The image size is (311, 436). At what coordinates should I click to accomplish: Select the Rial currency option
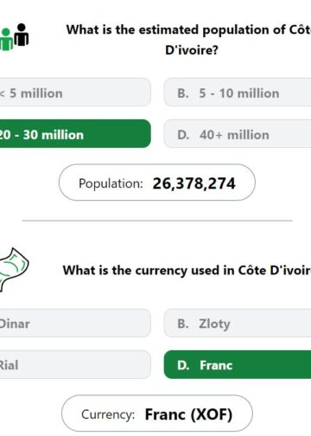[x=75, y=364]
